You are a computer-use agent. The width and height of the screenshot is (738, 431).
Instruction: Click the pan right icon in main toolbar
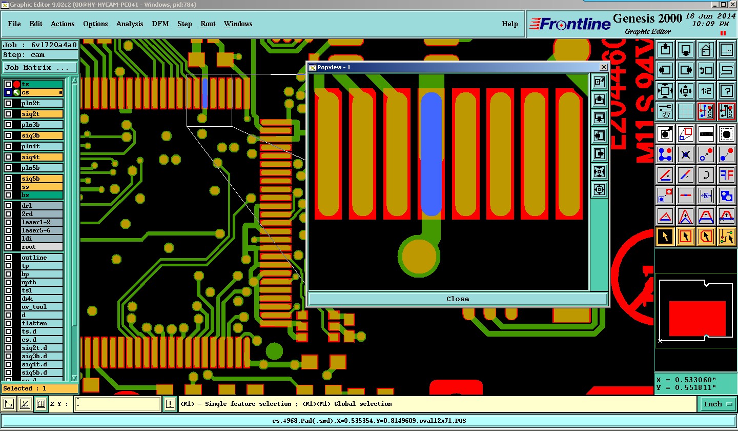[x=686, y=70]
